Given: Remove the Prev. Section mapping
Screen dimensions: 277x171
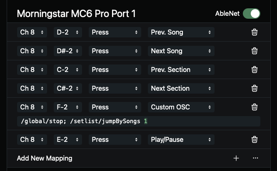Looking at the screenshot, I should tap(255, 69).
